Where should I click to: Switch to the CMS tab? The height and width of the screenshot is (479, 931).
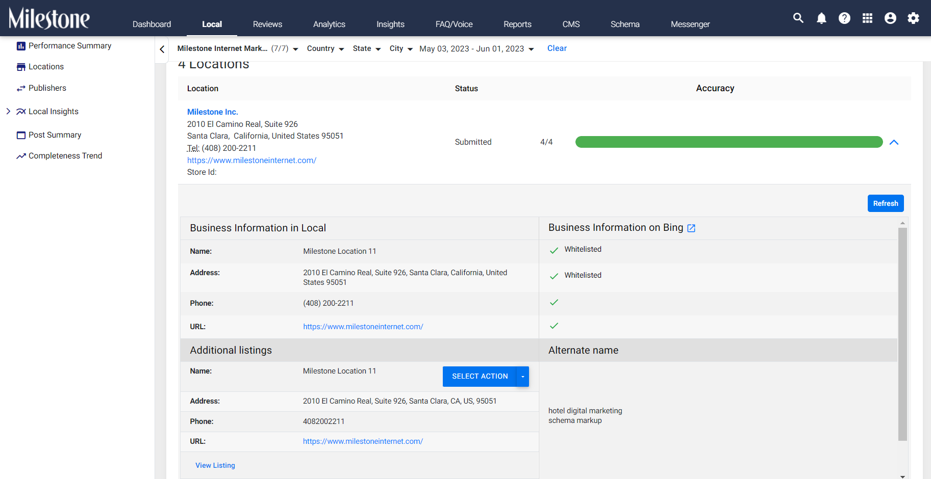pyautogui.click(x=571, y=24)
